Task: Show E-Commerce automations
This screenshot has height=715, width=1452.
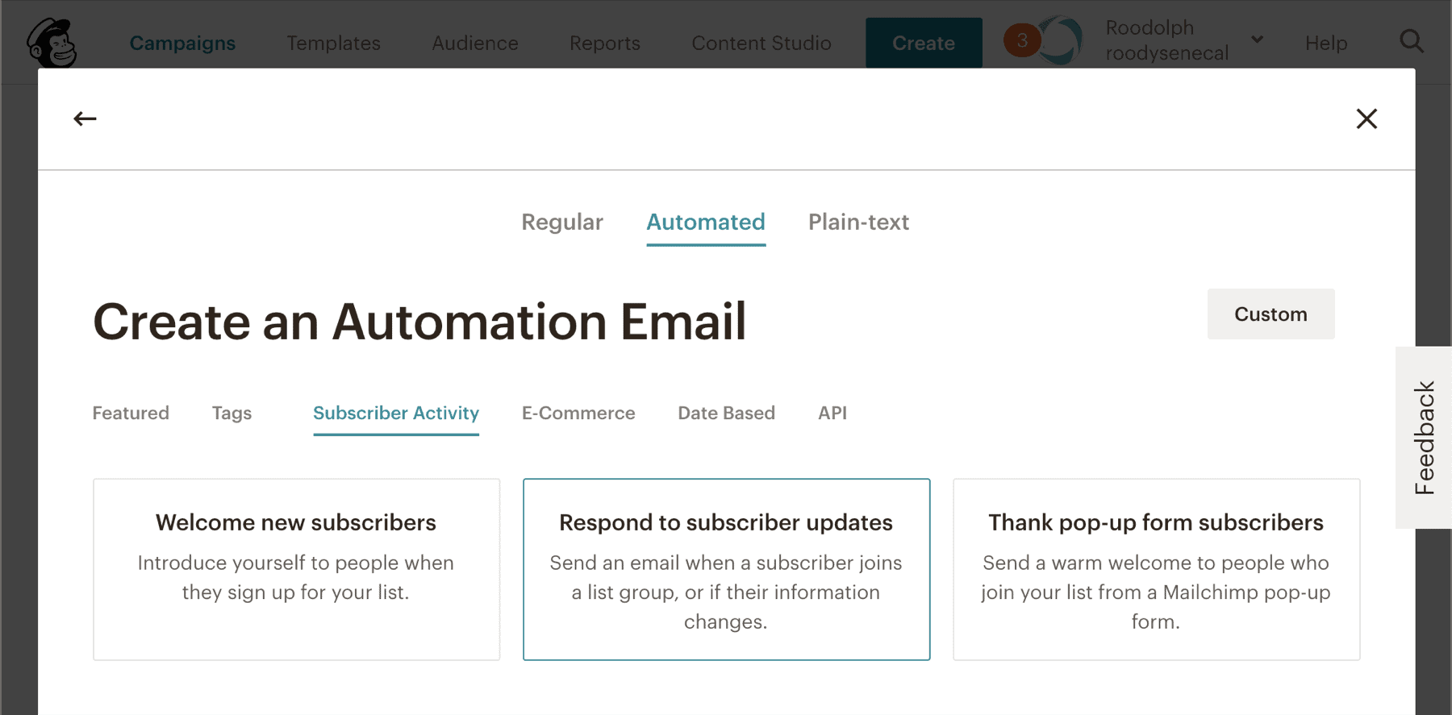Action: [x=578, y=414]
